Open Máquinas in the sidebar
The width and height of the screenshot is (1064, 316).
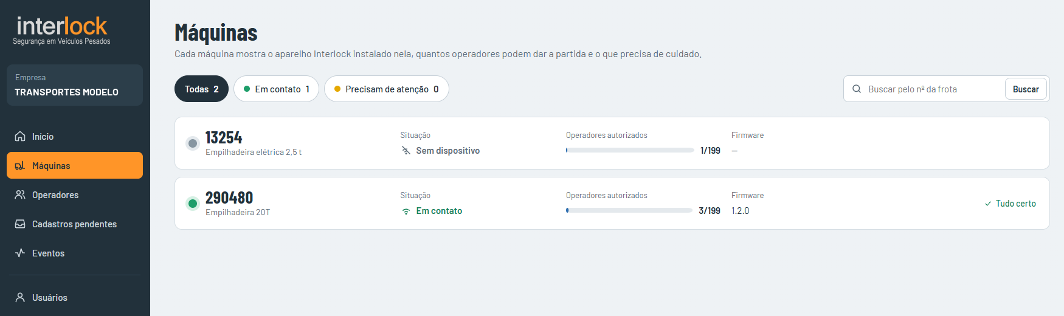[x=75, y=165]
